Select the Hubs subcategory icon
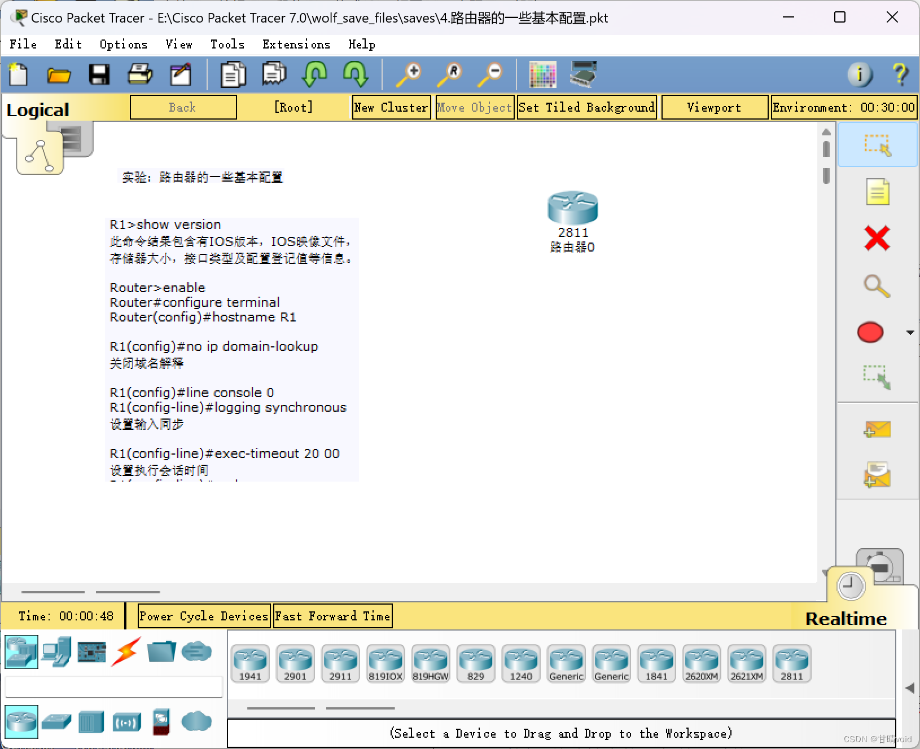The height and width of the screenshot is (749, 920). pos(91,721)
